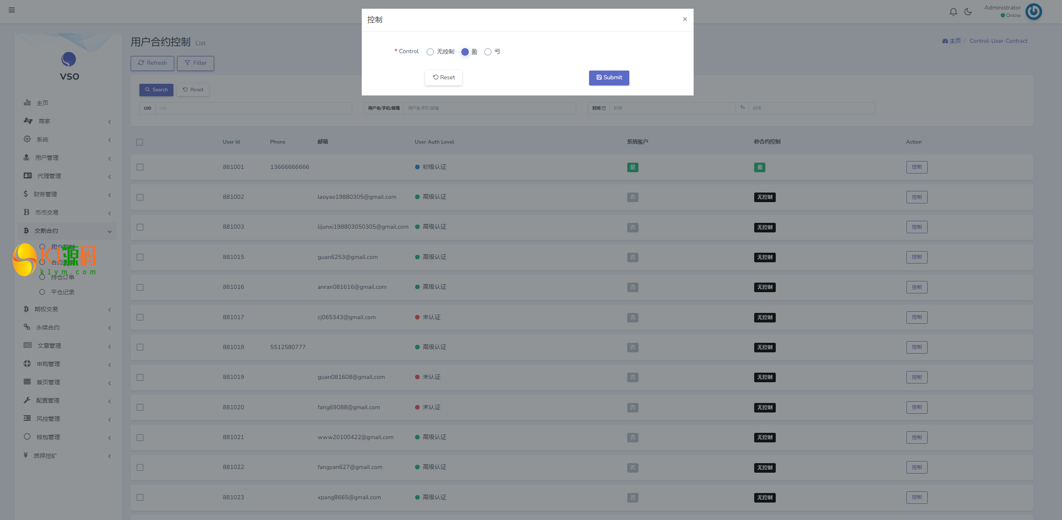Check the box for user 881002

pos(140,197)
